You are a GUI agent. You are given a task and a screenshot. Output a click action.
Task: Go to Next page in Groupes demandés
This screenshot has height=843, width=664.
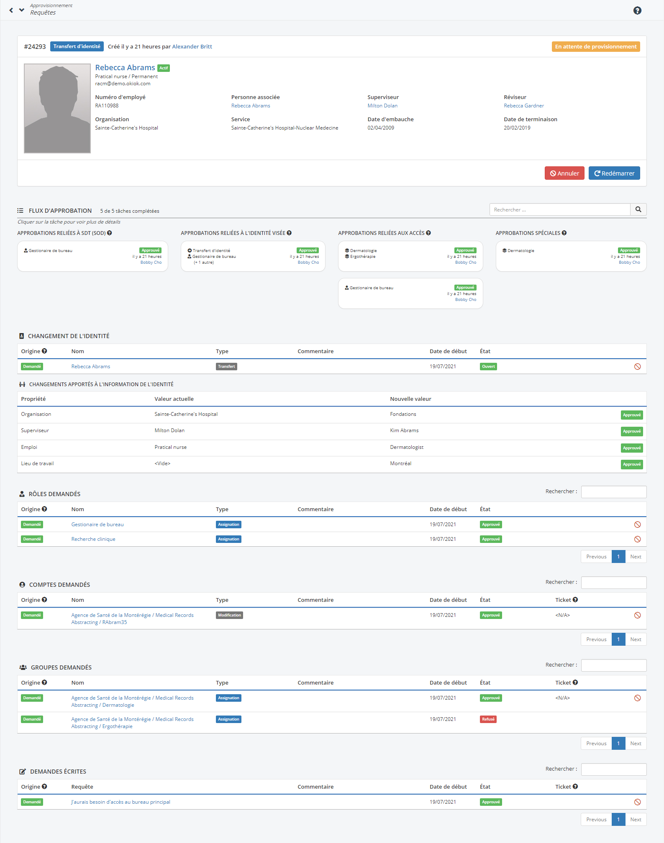pos(635,744)
